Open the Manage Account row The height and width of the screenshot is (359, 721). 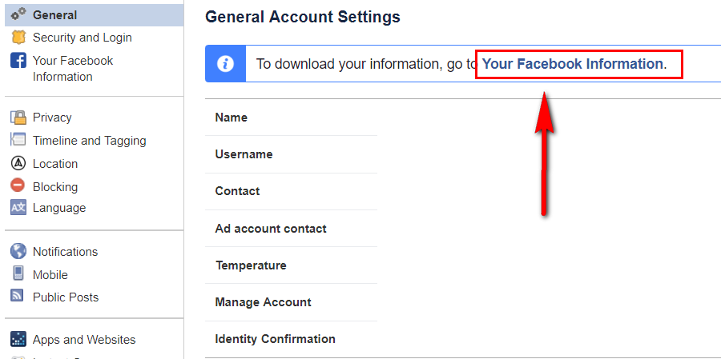pos(291,302)
